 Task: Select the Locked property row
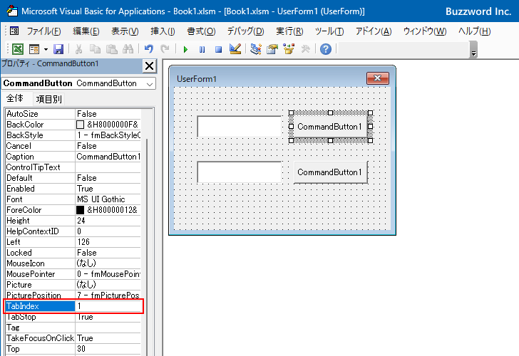[x=73, y=253]
